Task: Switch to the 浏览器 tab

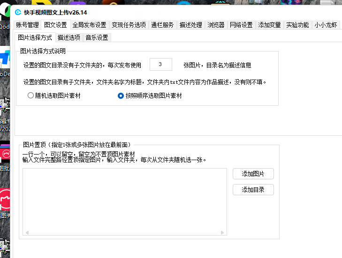Action: [x=216, y=25]
